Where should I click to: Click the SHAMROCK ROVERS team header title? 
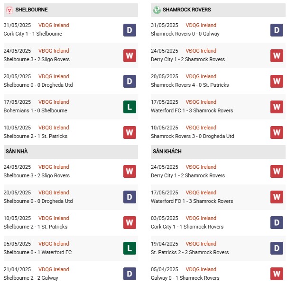pos(186,9)
